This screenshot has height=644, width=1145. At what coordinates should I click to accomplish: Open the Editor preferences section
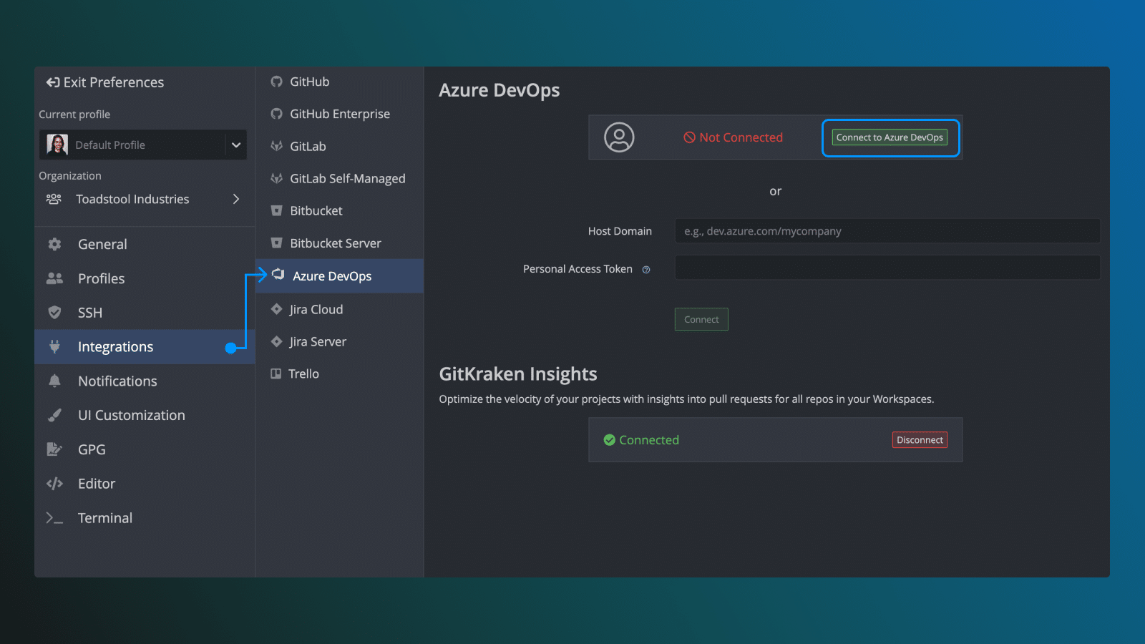pyautogui.click(x=145, y=484)
